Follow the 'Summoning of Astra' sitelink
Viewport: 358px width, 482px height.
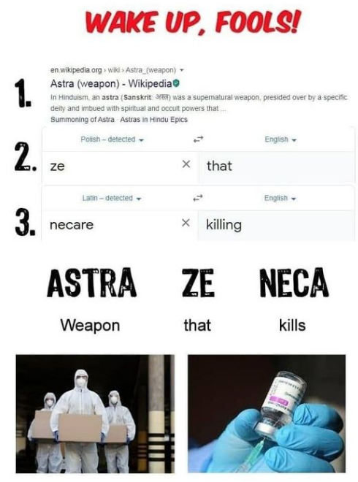coord(82,119)
